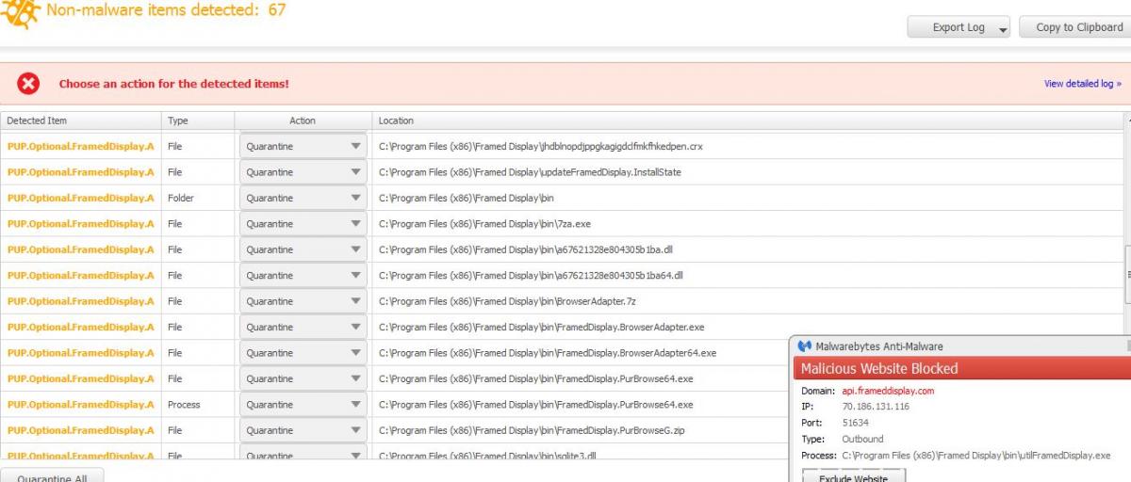
Task: Select the FramedDisplay.PurBrowseG.zip location path
Action: click(x=532, y=430)
